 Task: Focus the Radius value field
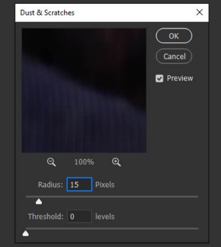[x=79, y=184]
